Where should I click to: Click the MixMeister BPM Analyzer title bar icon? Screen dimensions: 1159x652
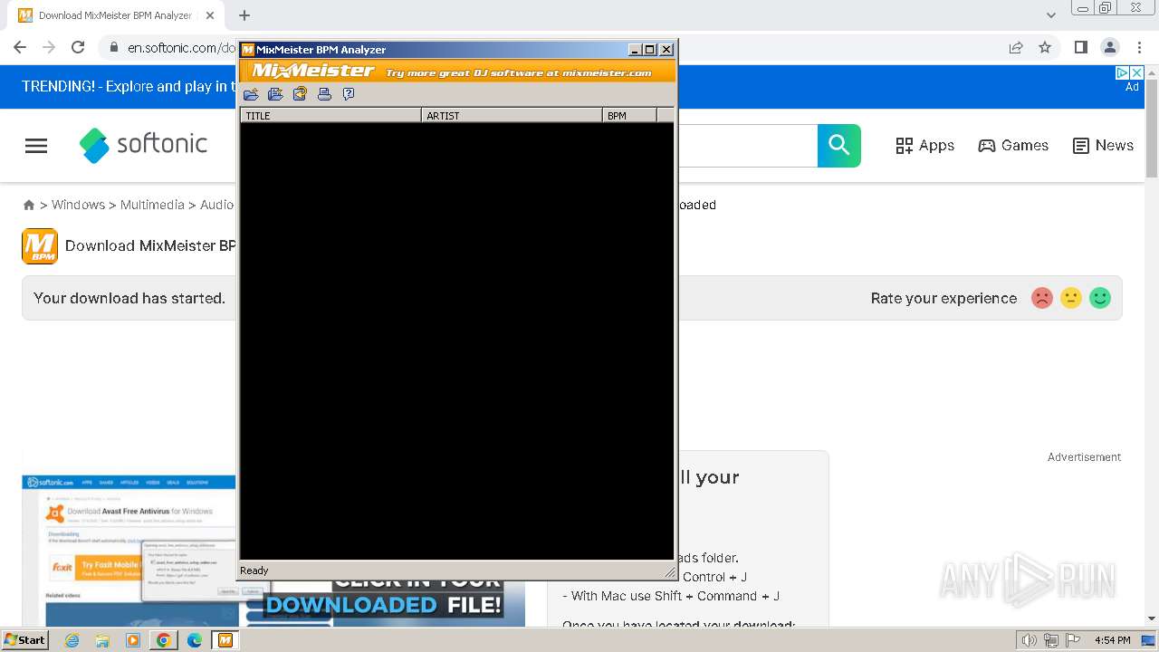(x=247, y=50)
